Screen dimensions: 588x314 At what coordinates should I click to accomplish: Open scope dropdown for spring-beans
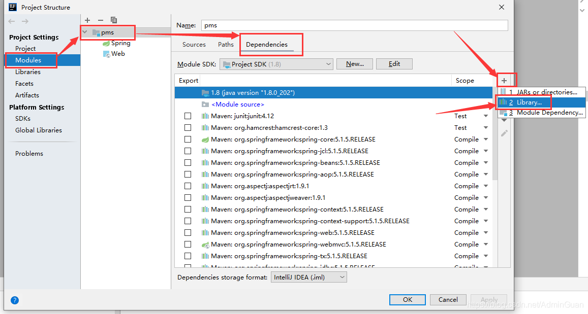[x=486, y=163]
